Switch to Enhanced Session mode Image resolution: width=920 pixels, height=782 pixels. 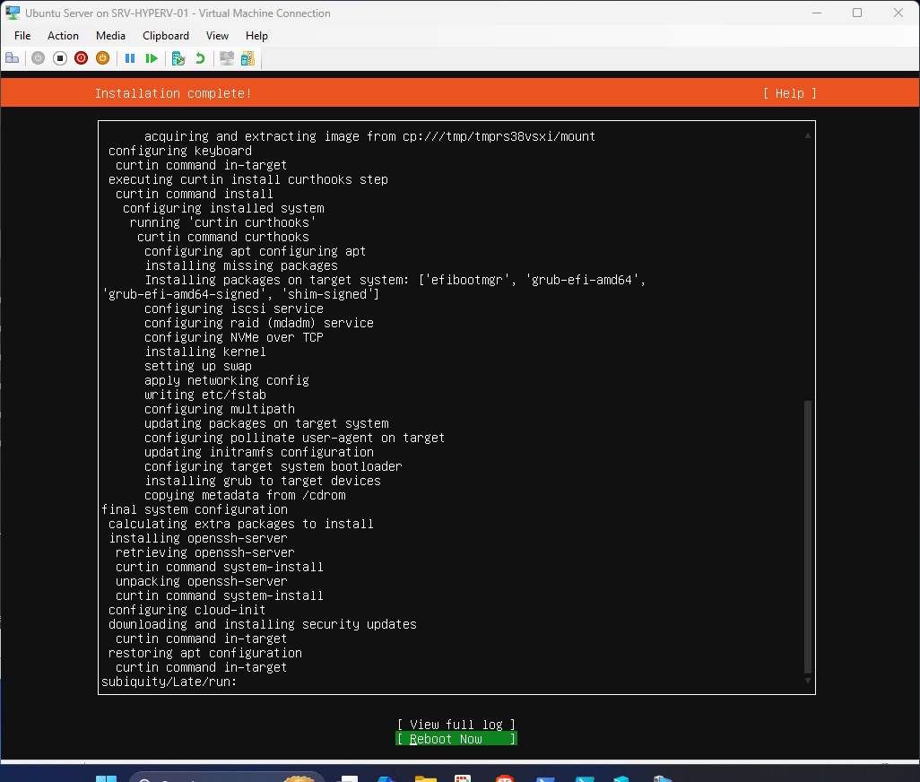tap(226, 57)
